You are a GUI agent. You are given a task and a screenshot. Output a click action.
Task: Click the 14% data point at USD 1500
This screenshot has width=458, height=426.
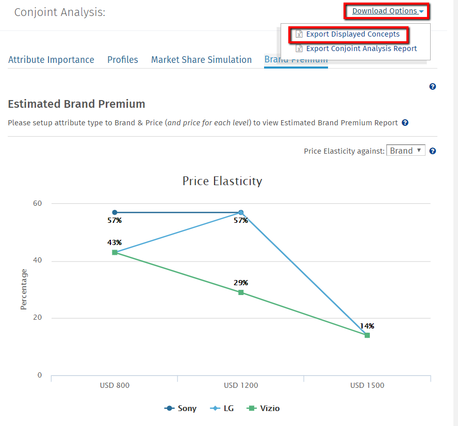coord(367,335)
